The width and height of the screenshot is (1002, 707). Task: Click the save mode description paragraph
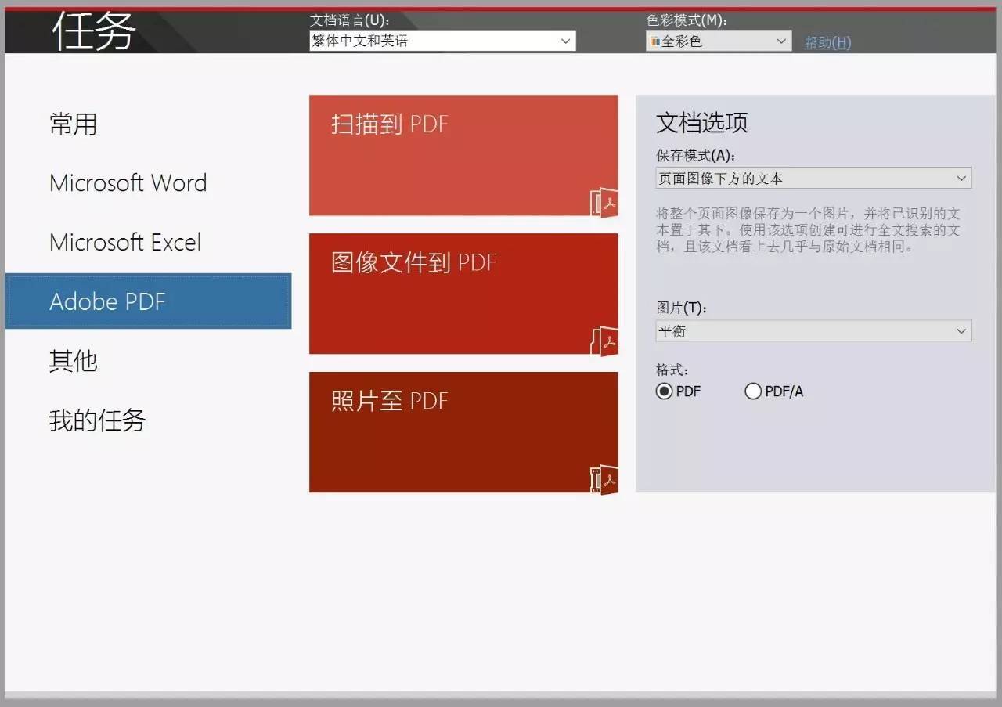click(809, 230)
